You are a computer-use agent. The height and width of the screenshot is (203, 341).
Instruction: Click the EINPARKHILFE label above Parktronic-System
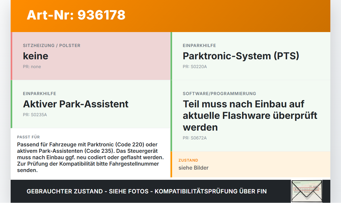199,46
